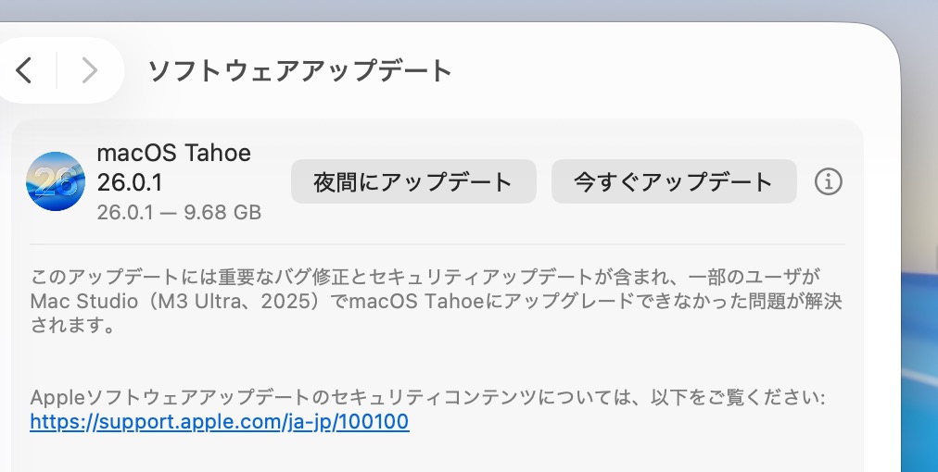Open update details via info icon

(828, 182)
